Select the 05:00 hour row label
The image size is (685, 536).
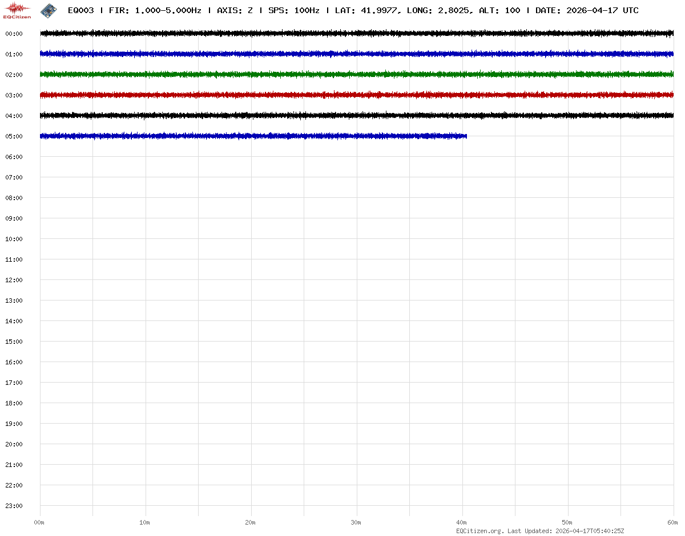click(x=14, y=136)
